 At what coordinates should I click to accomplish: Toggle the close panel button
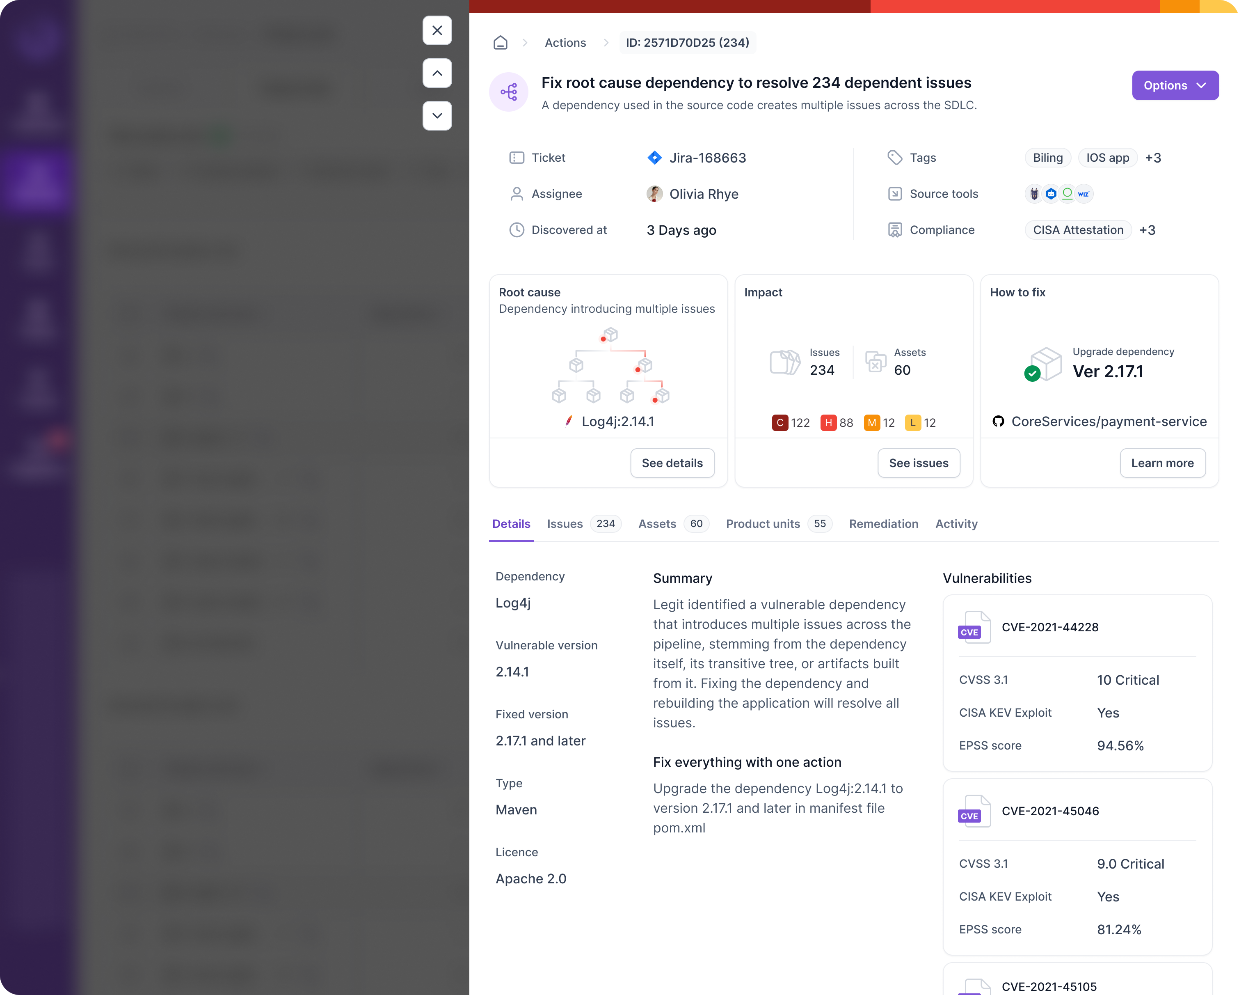[437, 30]
